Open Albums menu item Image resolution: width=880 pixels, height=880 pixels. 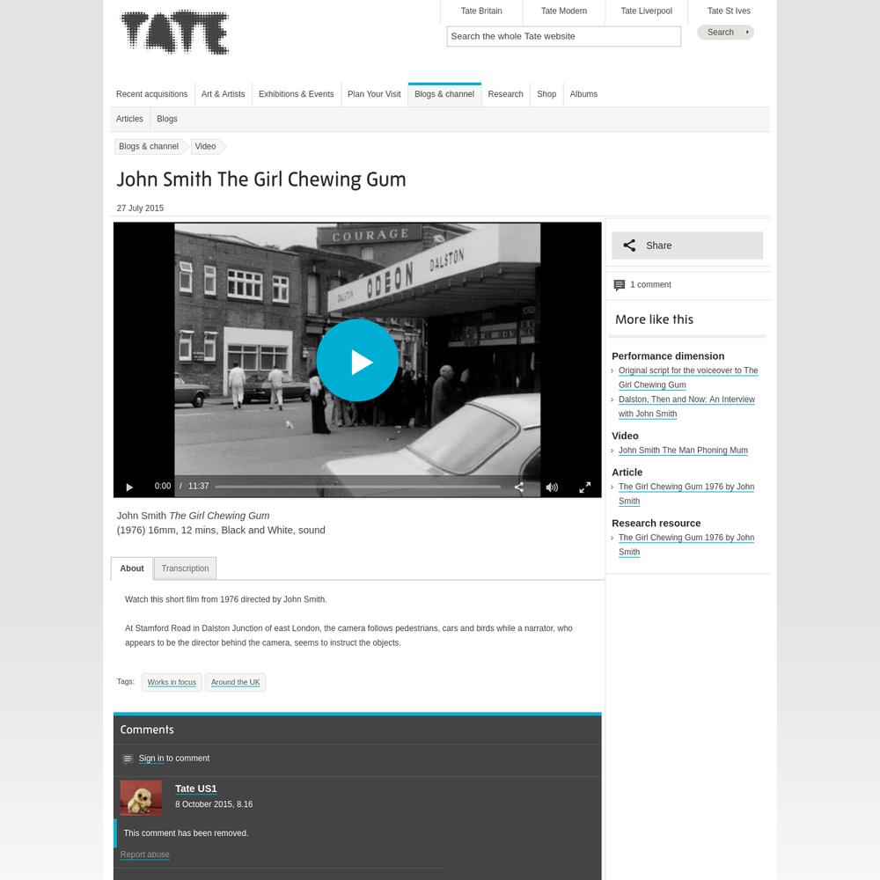(x=583, y=94)
